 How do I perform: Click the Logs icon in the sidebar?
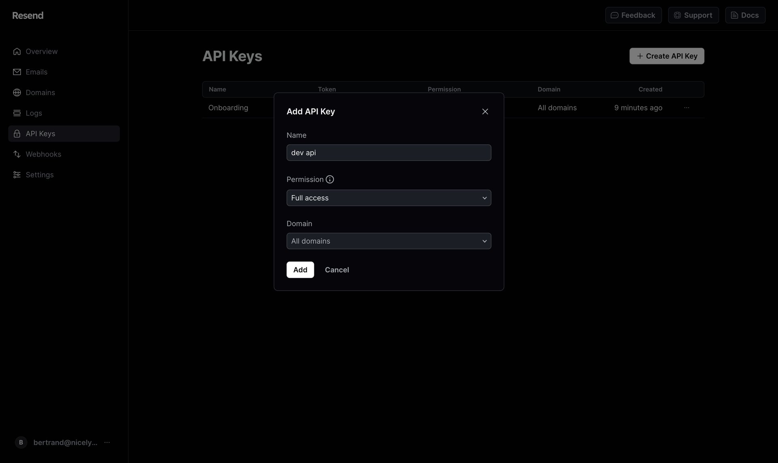pos(17,113)
